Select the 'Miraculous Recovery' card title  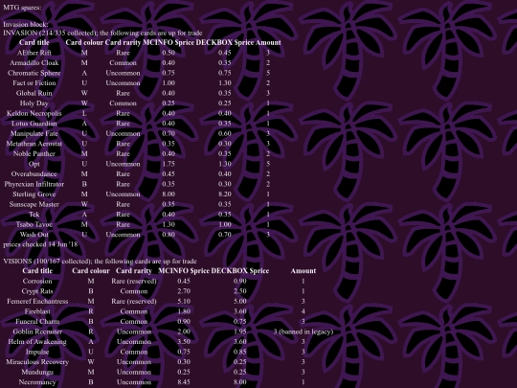[x=37, y=362]
